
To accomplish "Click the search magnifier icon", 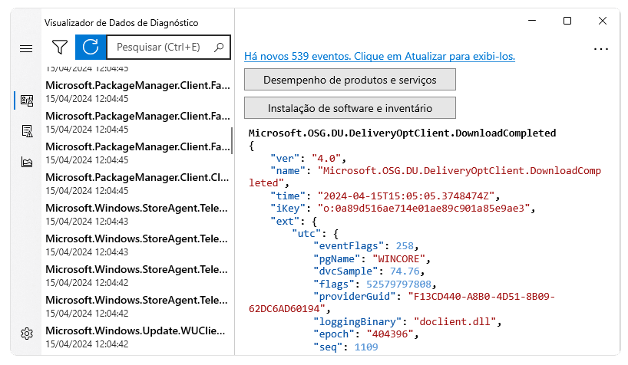I will click(x=219, y=48).
